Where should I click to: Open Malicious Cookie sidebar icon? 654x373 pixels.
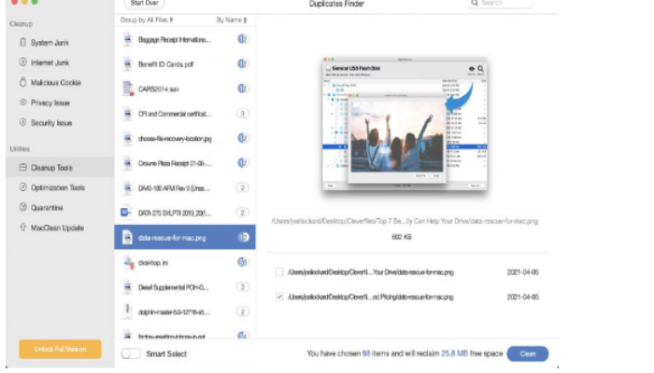(x=23, y=82)
